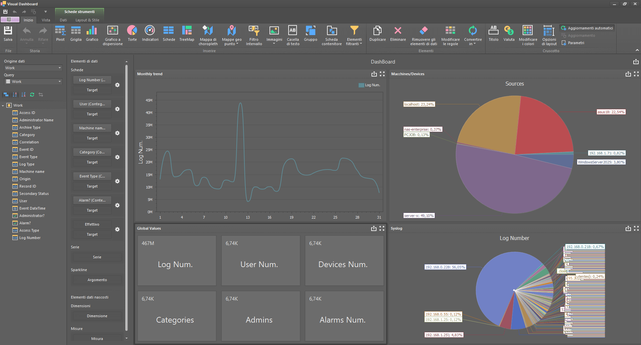Select the Machine name field
The height and width of the screenshot is (345, 641).
32,171
